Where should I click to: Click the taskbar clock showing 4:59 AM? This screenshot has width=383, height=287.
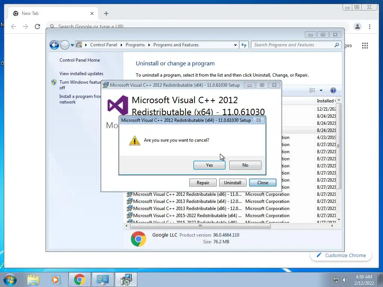click(364, 280)
